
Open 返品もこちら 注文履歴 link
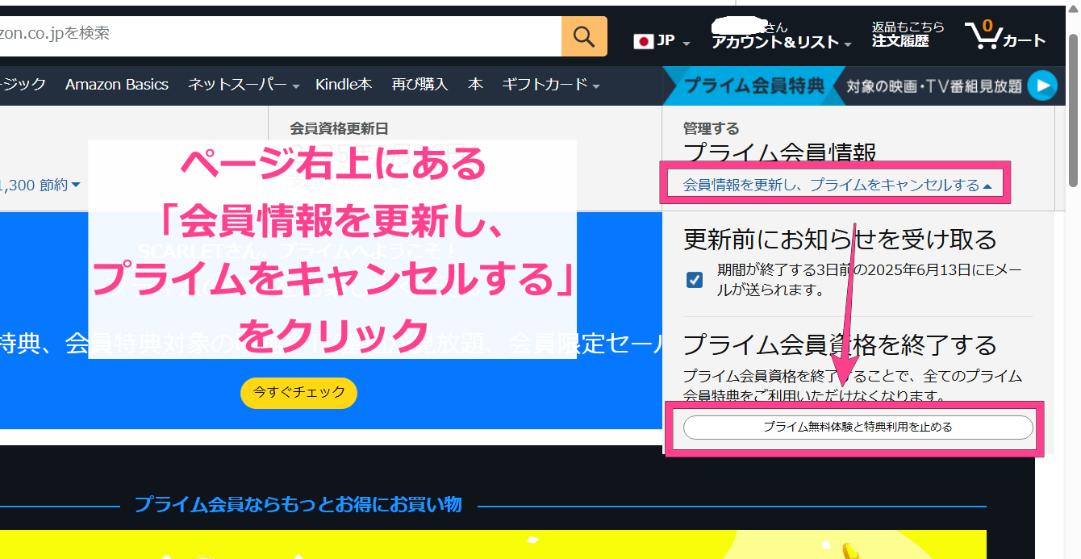point(908,35)
